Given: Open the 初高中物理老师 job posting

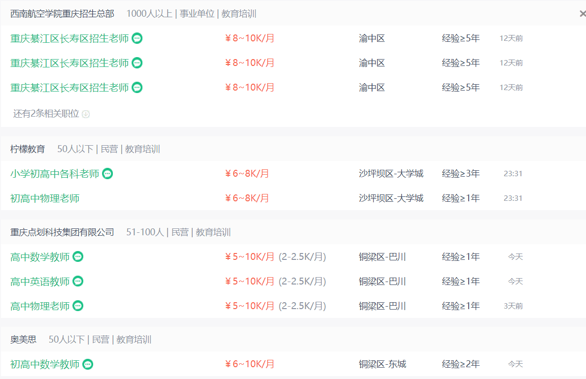Looking at the screenshot, I should coord(45,198).
